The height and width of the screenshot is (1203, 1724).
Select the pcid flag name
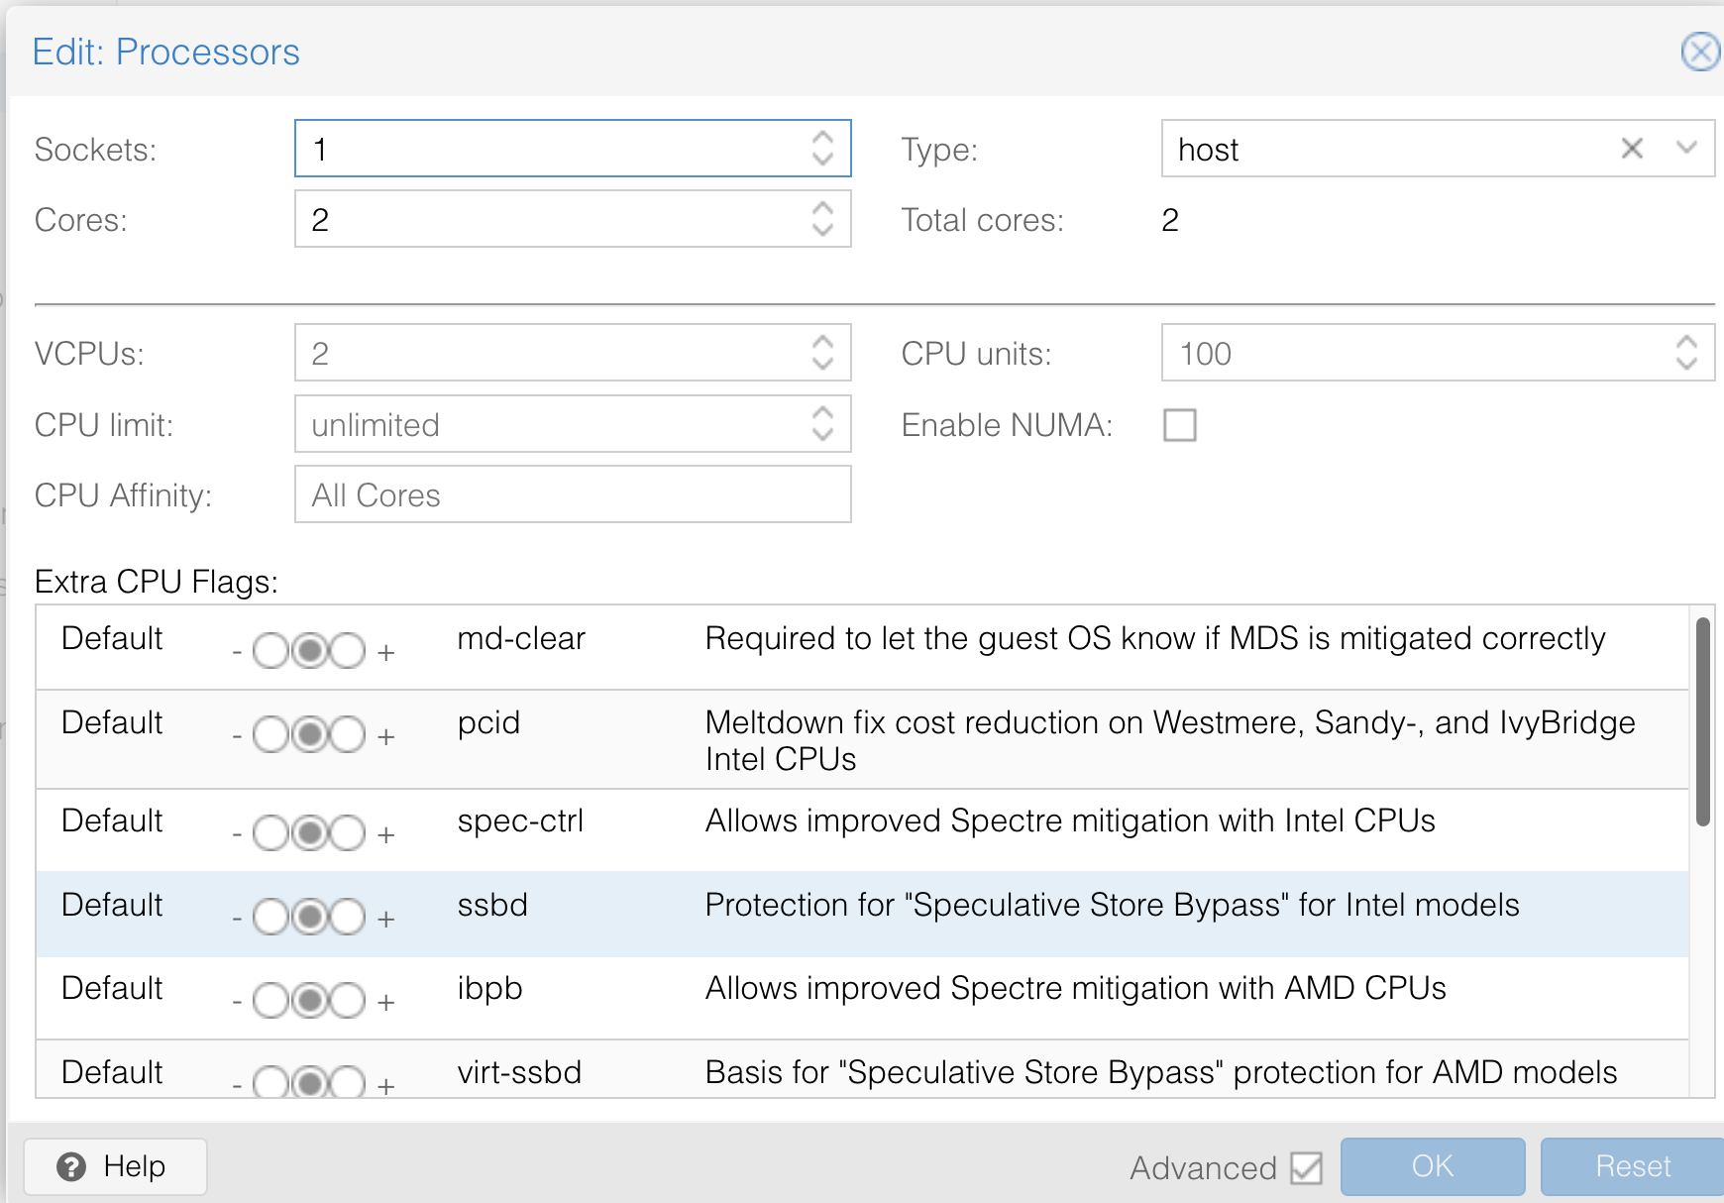click(488, 722)
